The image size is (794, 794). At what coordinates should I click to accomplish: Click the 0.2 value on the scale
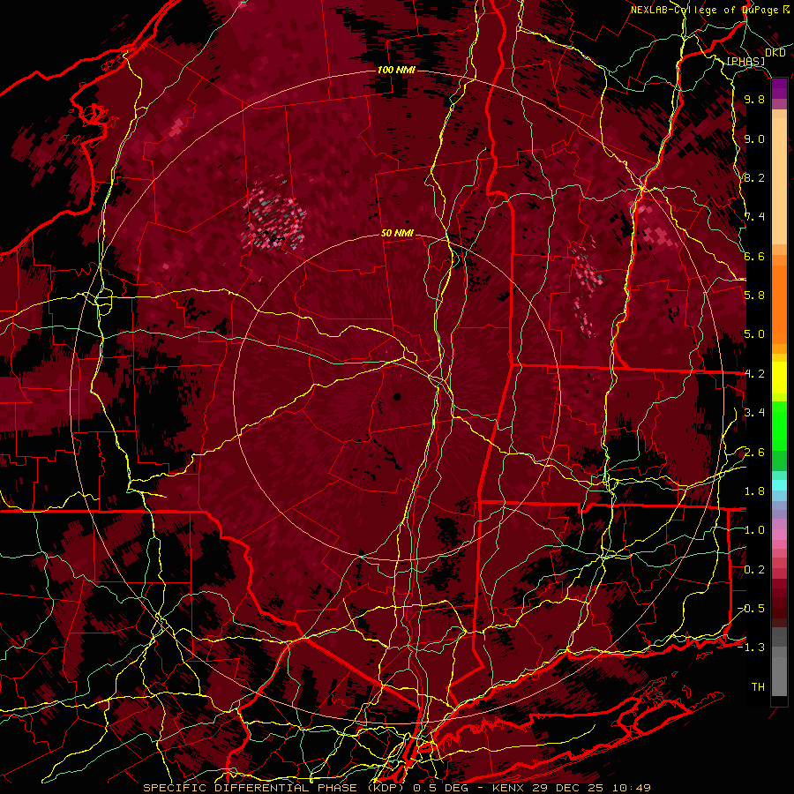tap(754, 570)
